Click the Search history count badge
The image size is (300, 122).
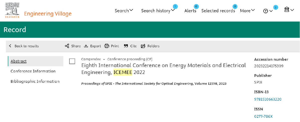[x=175, y=7]
